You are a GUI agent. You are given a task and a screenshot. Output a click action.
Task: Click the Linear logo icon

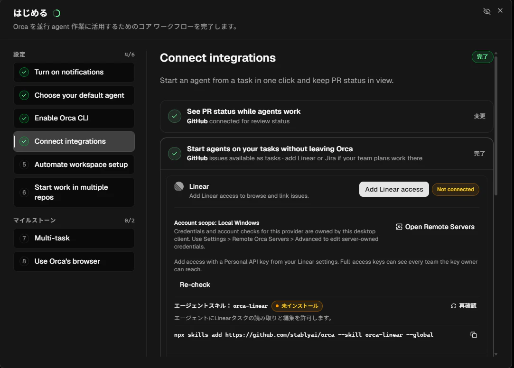[x=179, y=186]
